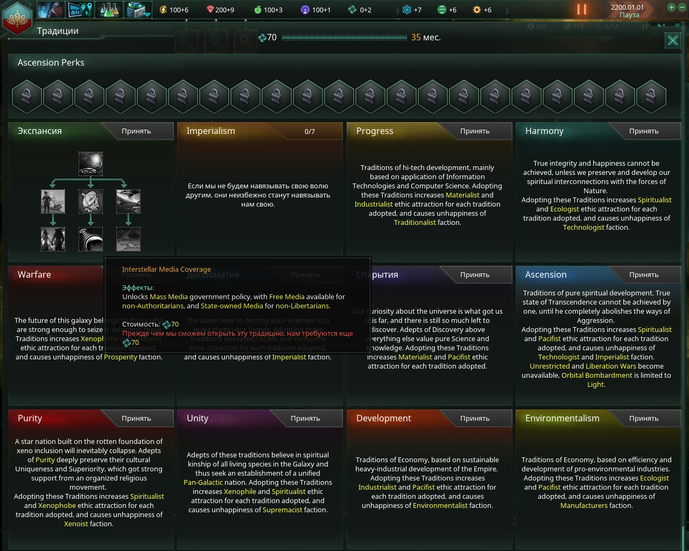Click the green society research globe icon
This screenshot has height=551, width=689.
[x=442, y=10]
